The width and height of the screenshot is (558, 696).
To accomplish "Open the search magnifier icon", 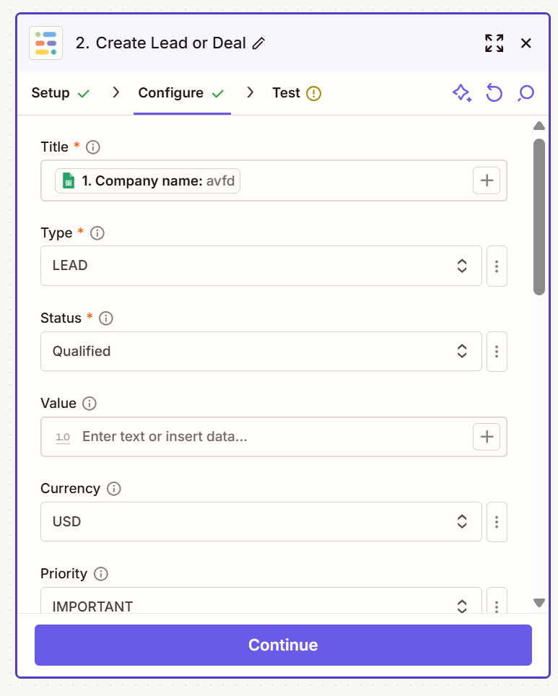I will [526, 93].
